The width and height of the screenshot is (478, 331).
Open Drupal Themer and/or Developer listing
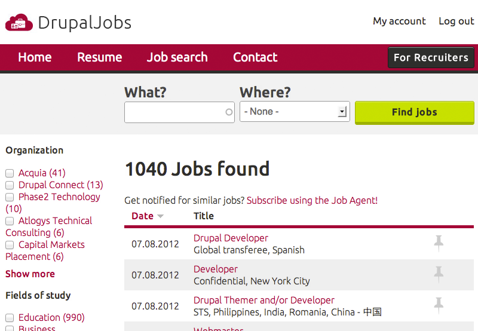264,300
